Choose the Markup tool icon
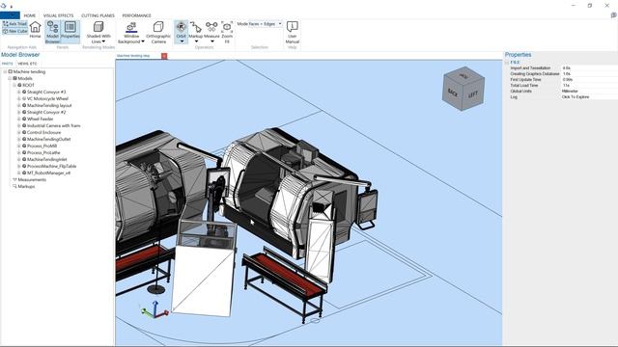 click(195, 27)
